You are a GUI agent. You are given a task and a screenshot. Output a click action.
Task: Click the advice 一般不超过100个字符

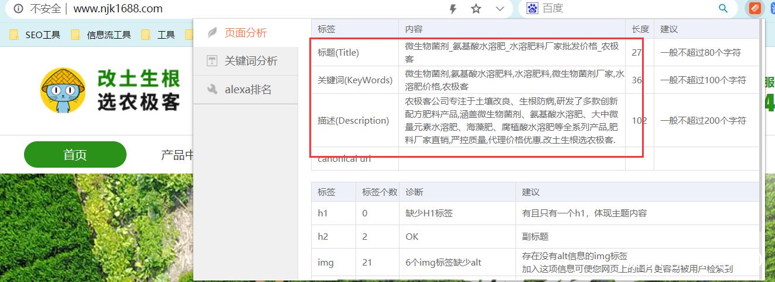(x=702, y=80)
